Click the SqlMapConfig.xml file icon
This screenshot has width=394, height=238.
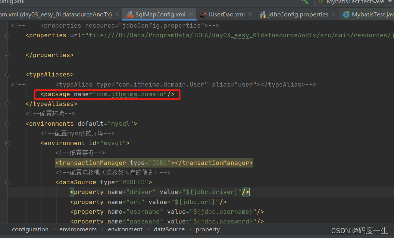[130, 15]
